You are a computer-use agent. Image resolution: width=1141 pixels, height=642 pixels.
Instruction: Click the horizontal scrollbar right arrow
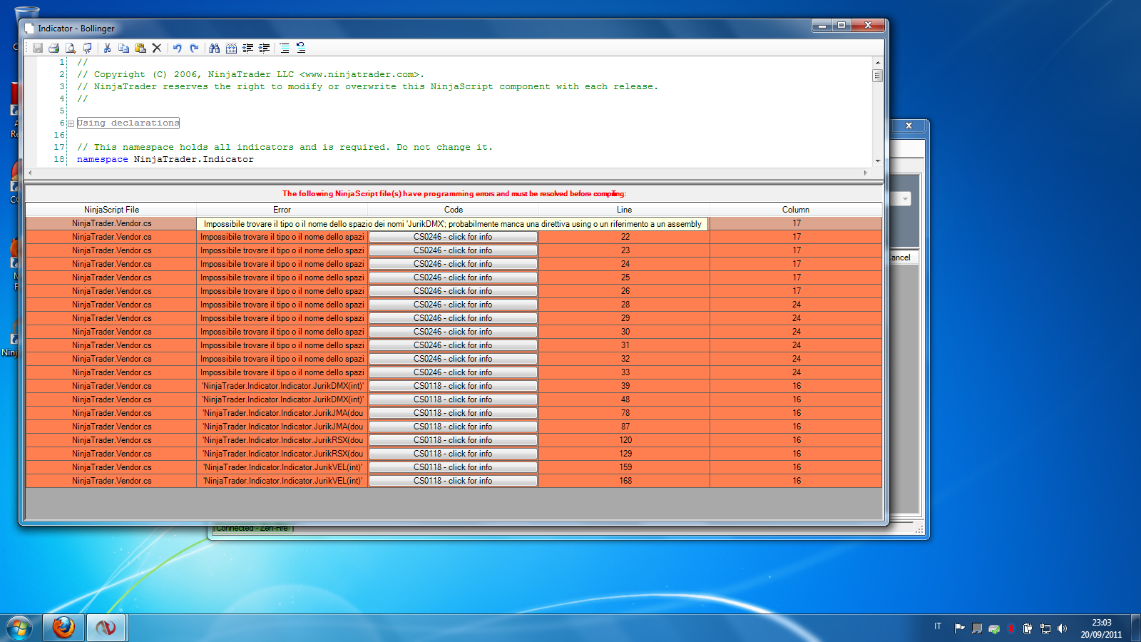pos(865,173)
